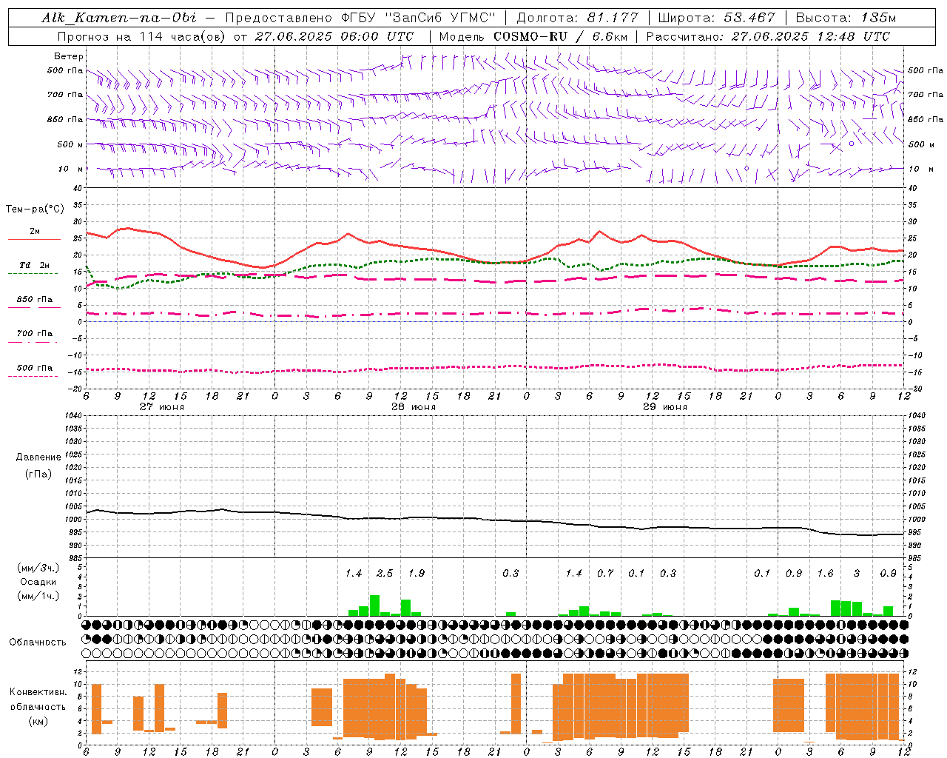Click the 1.6 precipitation value
This screenshot has width=947, height=758.
[x=826, y=574]
